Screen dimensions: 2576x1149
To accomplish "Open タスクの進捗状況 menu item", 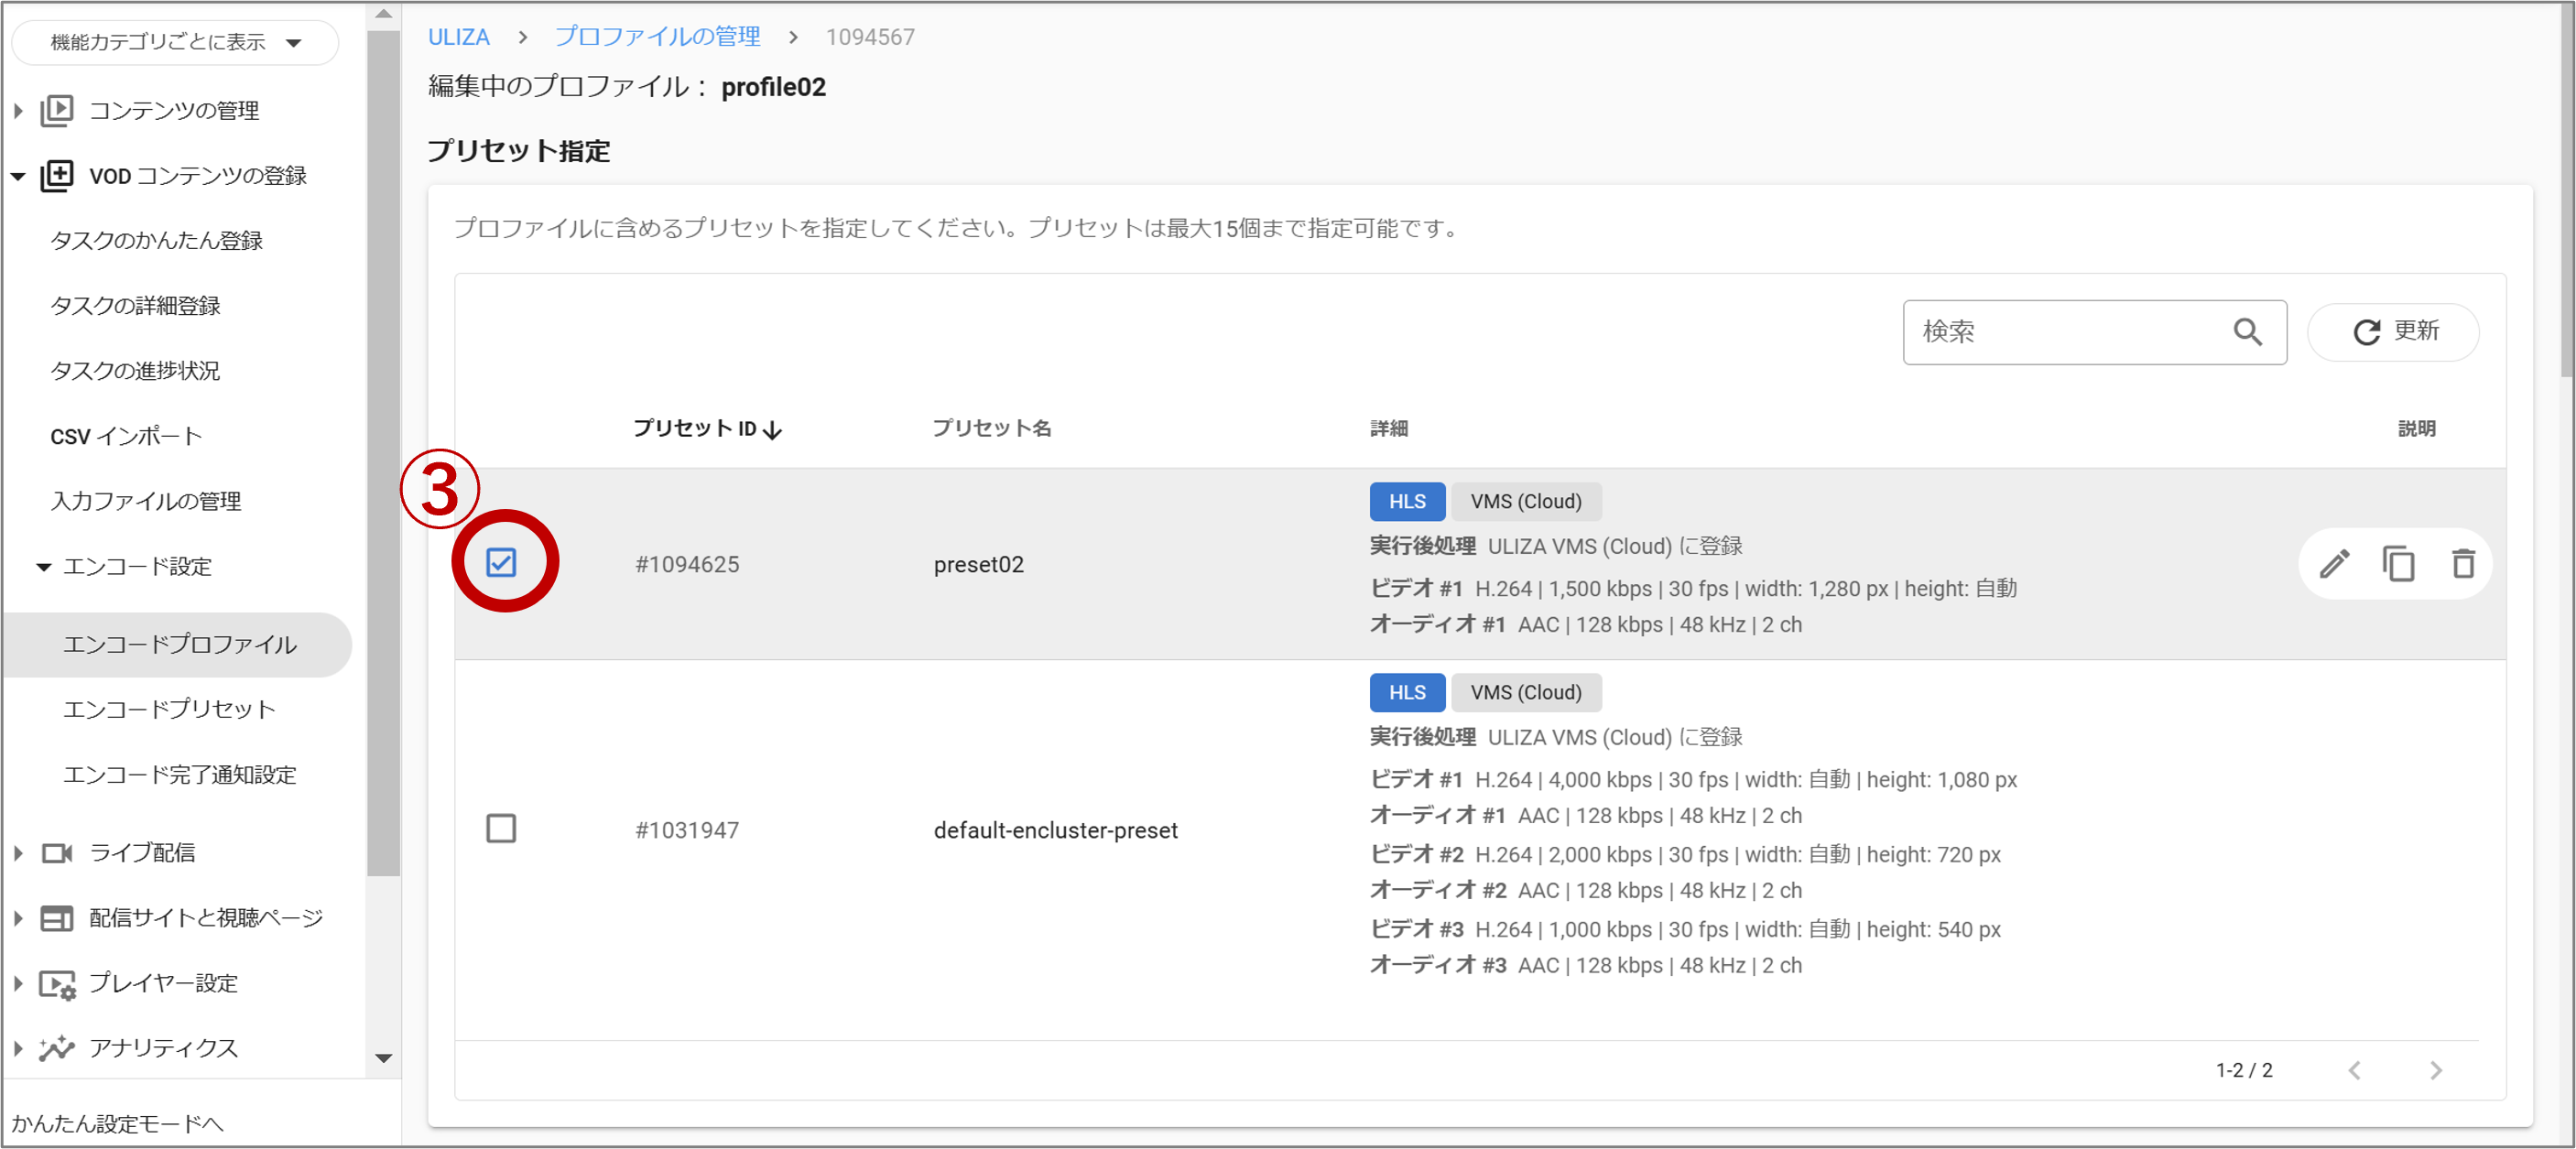I will (135, 371).
